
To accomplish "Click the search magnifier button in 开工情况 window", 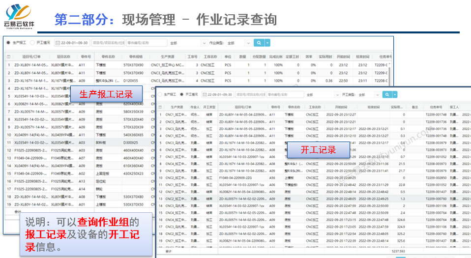I will click(387, 95).
